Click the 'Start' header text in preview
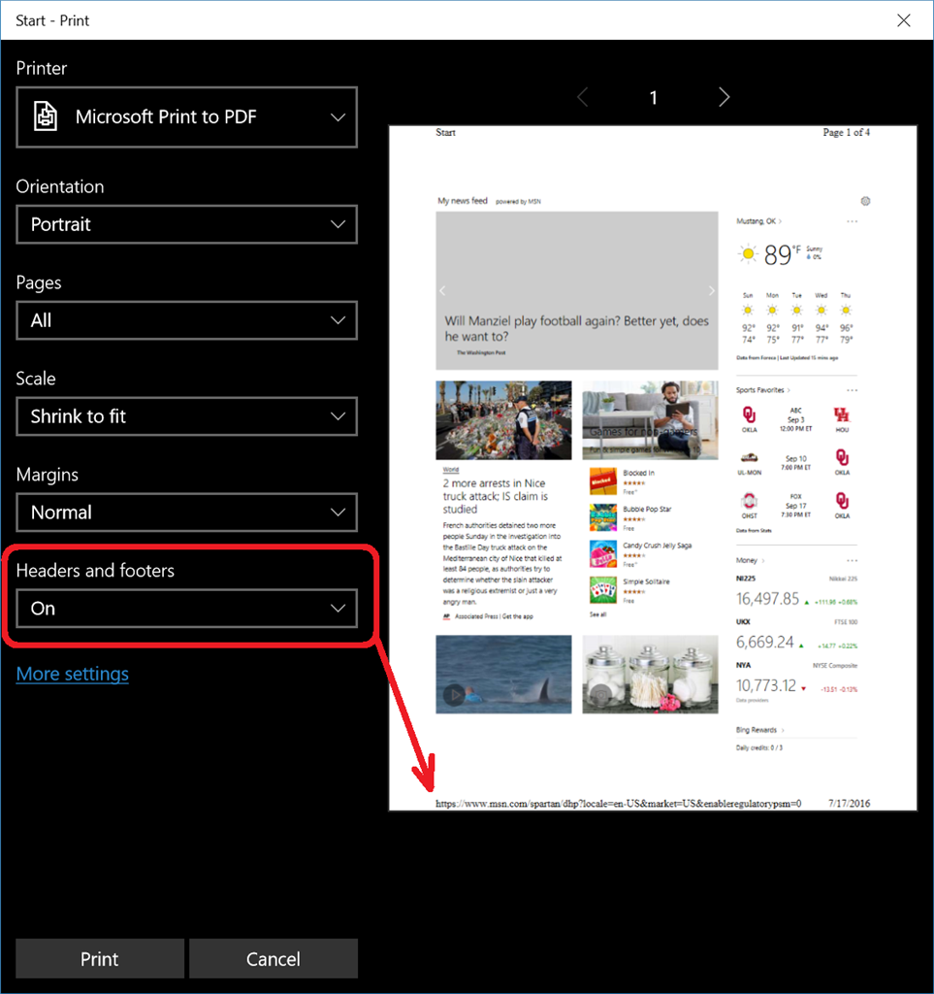The image size is (934, 994). pos(445,132)
